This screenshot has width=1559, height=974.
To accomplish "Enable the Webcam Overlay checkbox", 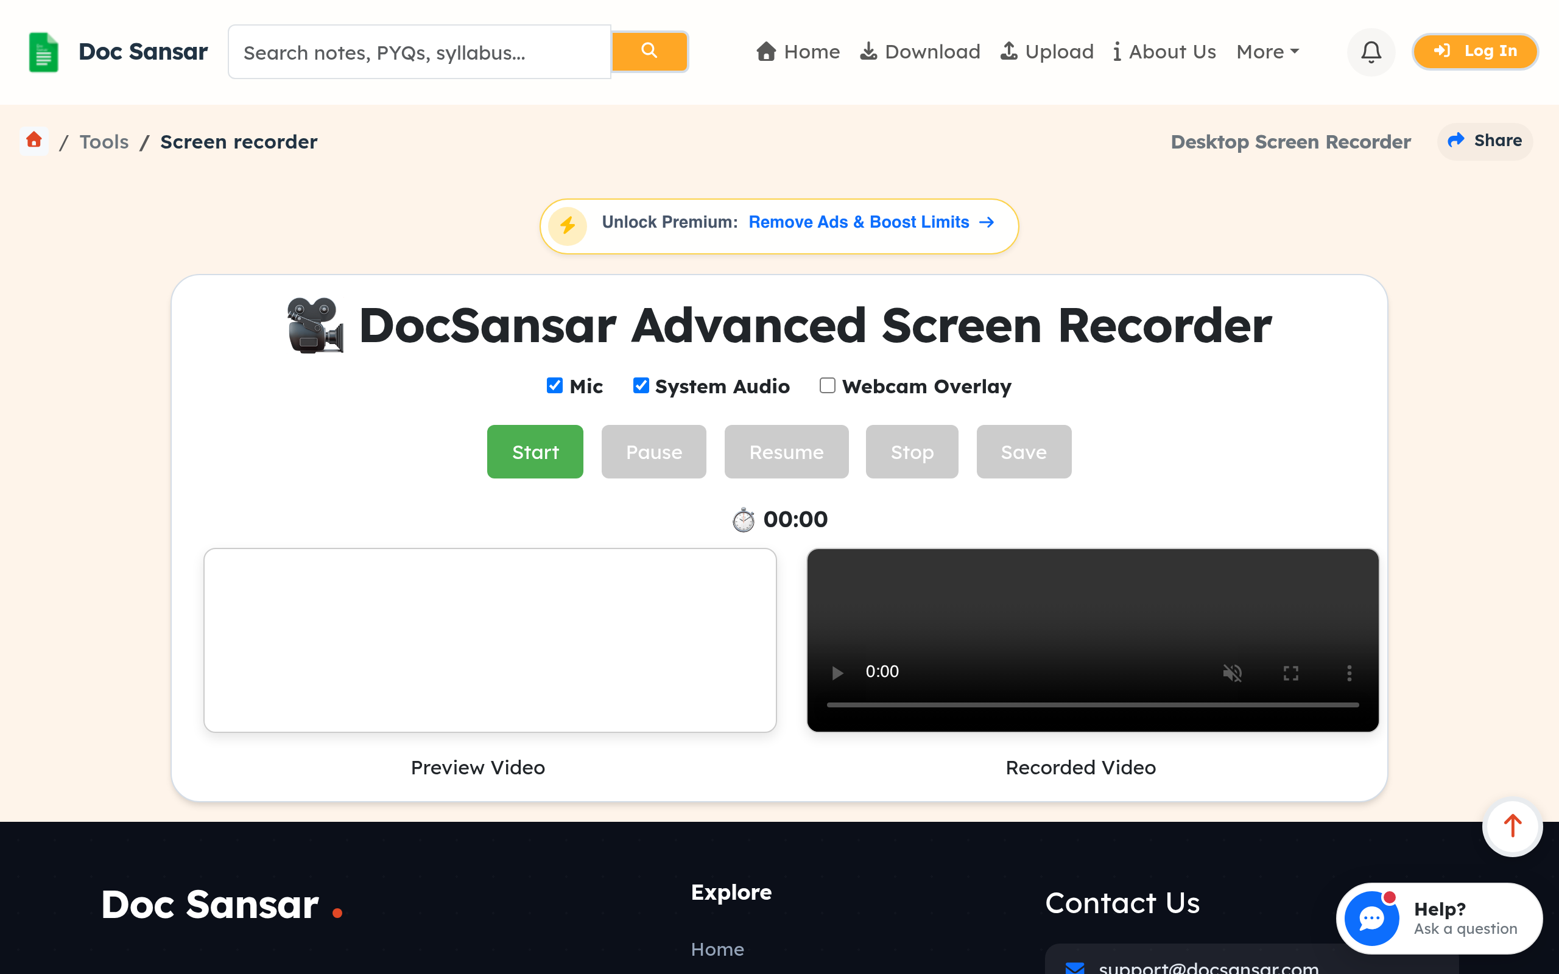I will pyautogui.click(x=827, y=385).
